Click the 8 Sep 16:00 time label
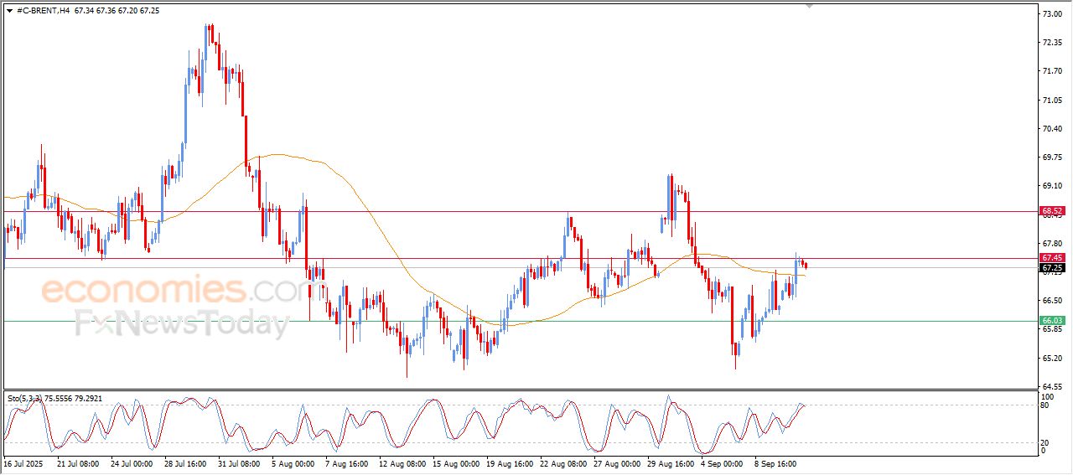The height and width of the screenshot is (475, 1073). tap(775, 462)
